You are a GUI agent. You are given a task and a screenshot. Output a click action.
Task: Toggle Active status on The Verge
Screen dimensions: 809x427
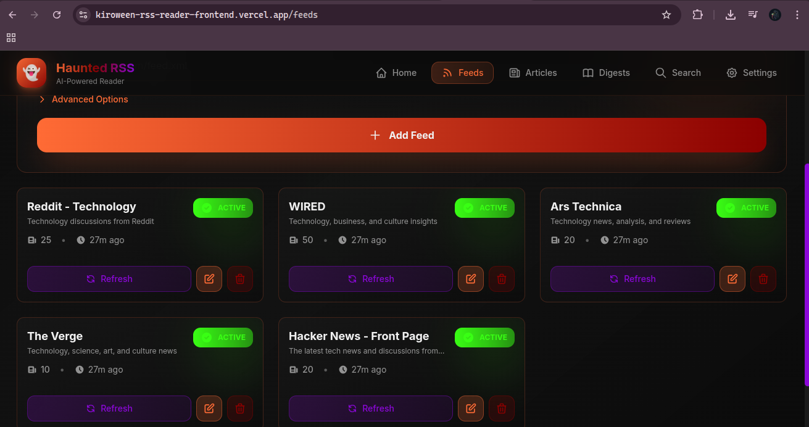[223, 338]
